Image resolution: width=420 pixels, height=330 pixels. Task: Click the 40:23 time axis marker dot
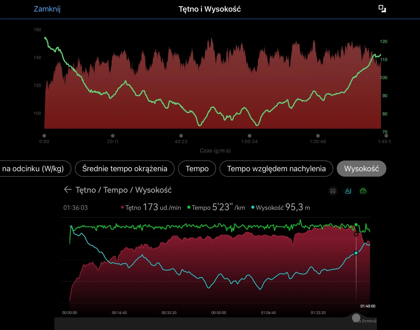181,136
